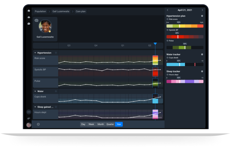Show info for Systolic BP in plan panel
This screenshot has height=148, width=230.
tap(167, 30)
